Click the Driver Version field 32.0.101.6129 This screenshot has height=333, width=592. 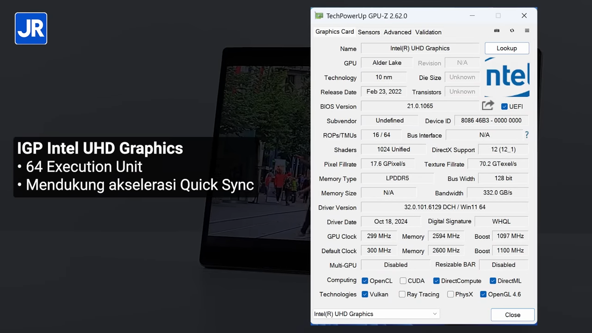click(444, 207)
